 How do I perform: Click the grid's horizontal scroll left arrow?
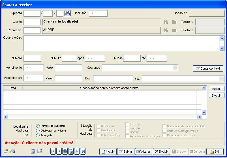pos(6,117)
